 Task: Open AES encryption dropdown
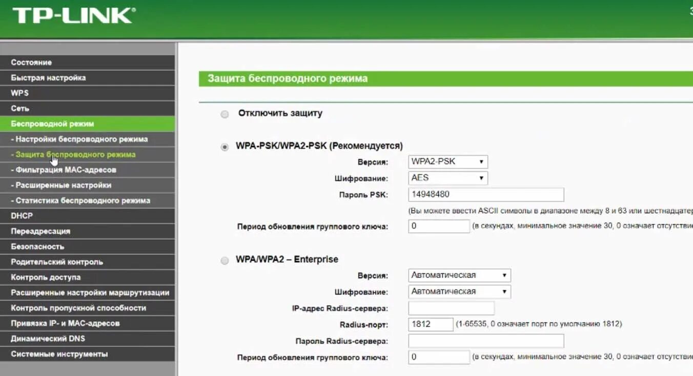click(x=448, y=178)
